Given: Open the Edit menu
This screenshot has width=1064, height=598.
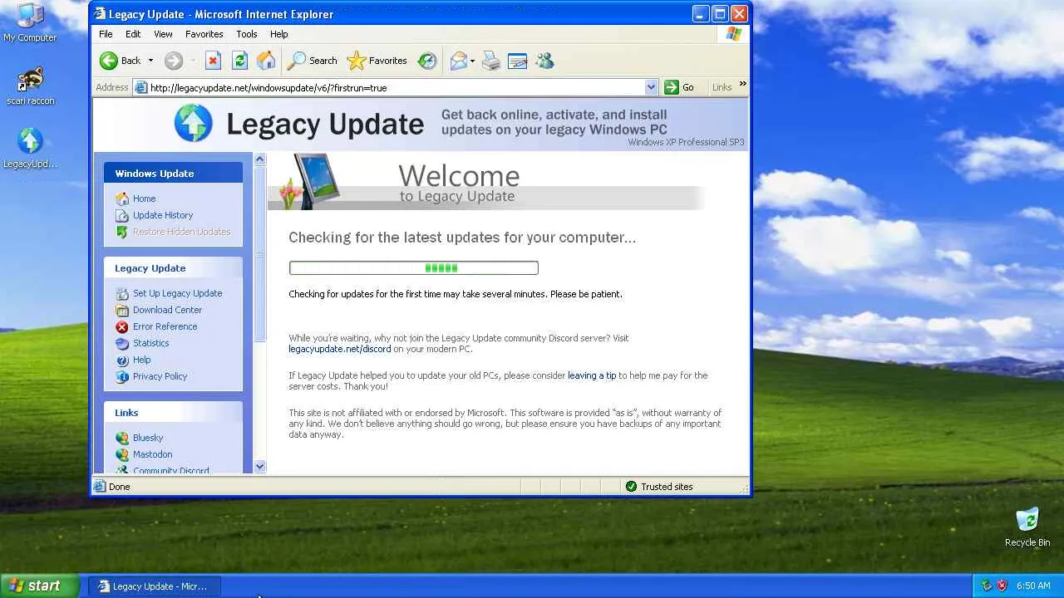Looking at the screenshot, I should click(x=133, y=34).
